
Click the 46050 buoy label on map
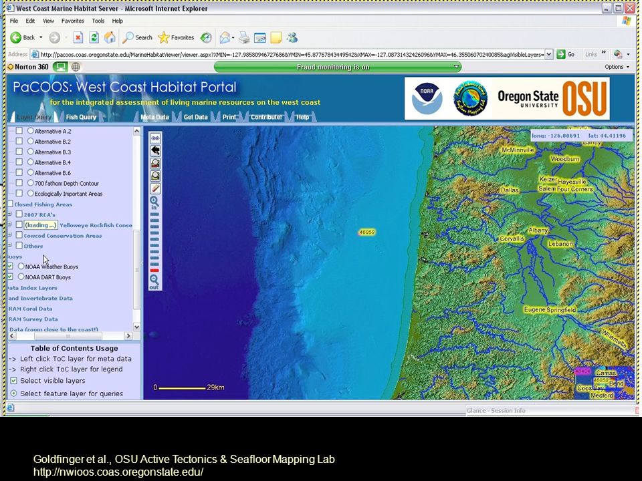click(x=366, y=232)
